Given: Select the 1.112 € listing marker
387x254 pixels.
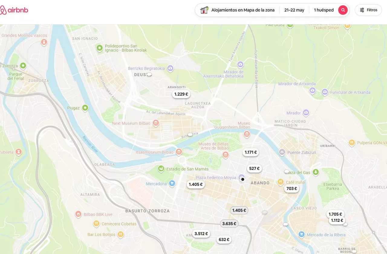Looking at the screenshot, I should [x=337, y=221].
